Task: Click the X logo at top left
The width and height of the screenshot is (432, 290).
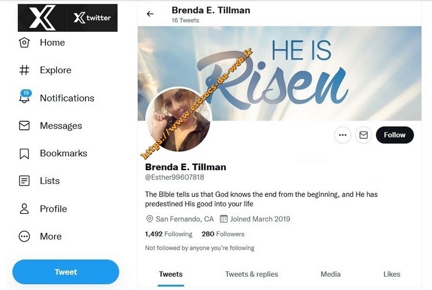Action: click(x=42, y=18)
